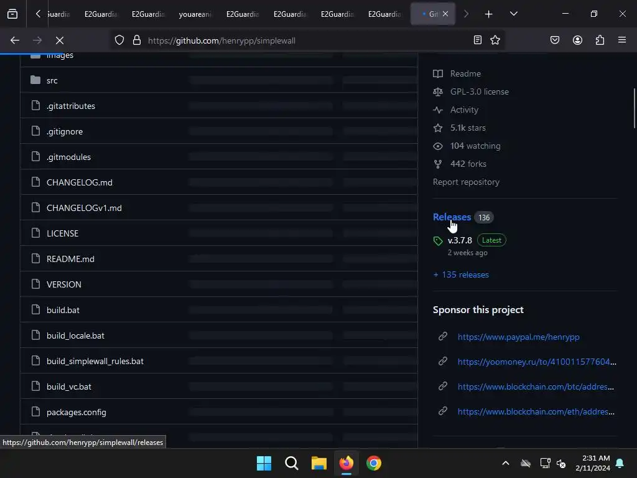Open the Releases heading link
Viewport: 637px width, 478px height.
(x=452, y=217)
